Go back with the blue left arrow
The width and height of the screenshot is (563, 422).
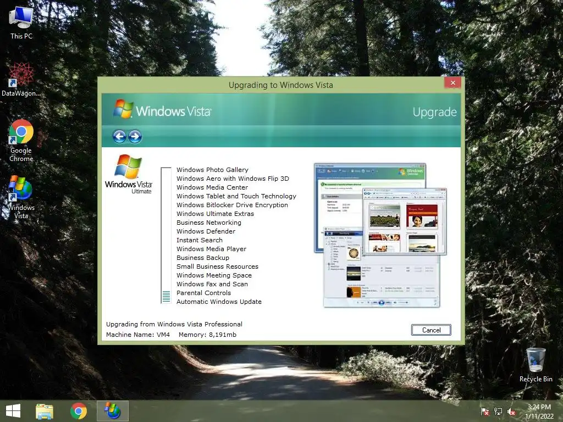click(x=119, y=136)
